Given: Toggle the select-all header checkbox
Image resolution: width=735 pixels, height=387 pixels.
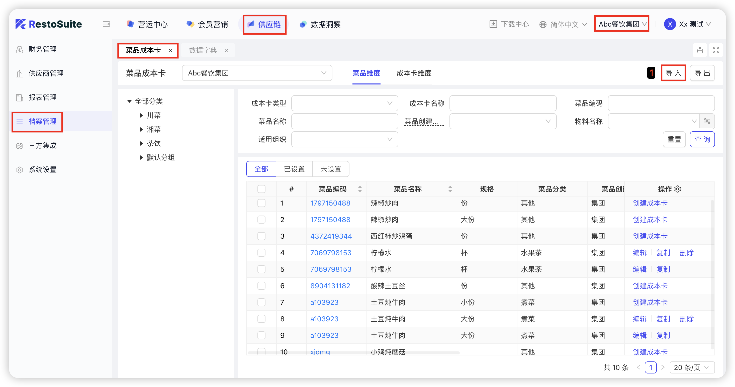Looking at the screenshot, I should point(261,189).
